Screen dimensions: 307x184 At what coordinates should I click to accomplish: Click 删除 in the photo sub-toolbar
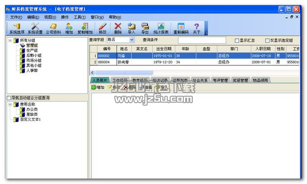click(130, 87)
